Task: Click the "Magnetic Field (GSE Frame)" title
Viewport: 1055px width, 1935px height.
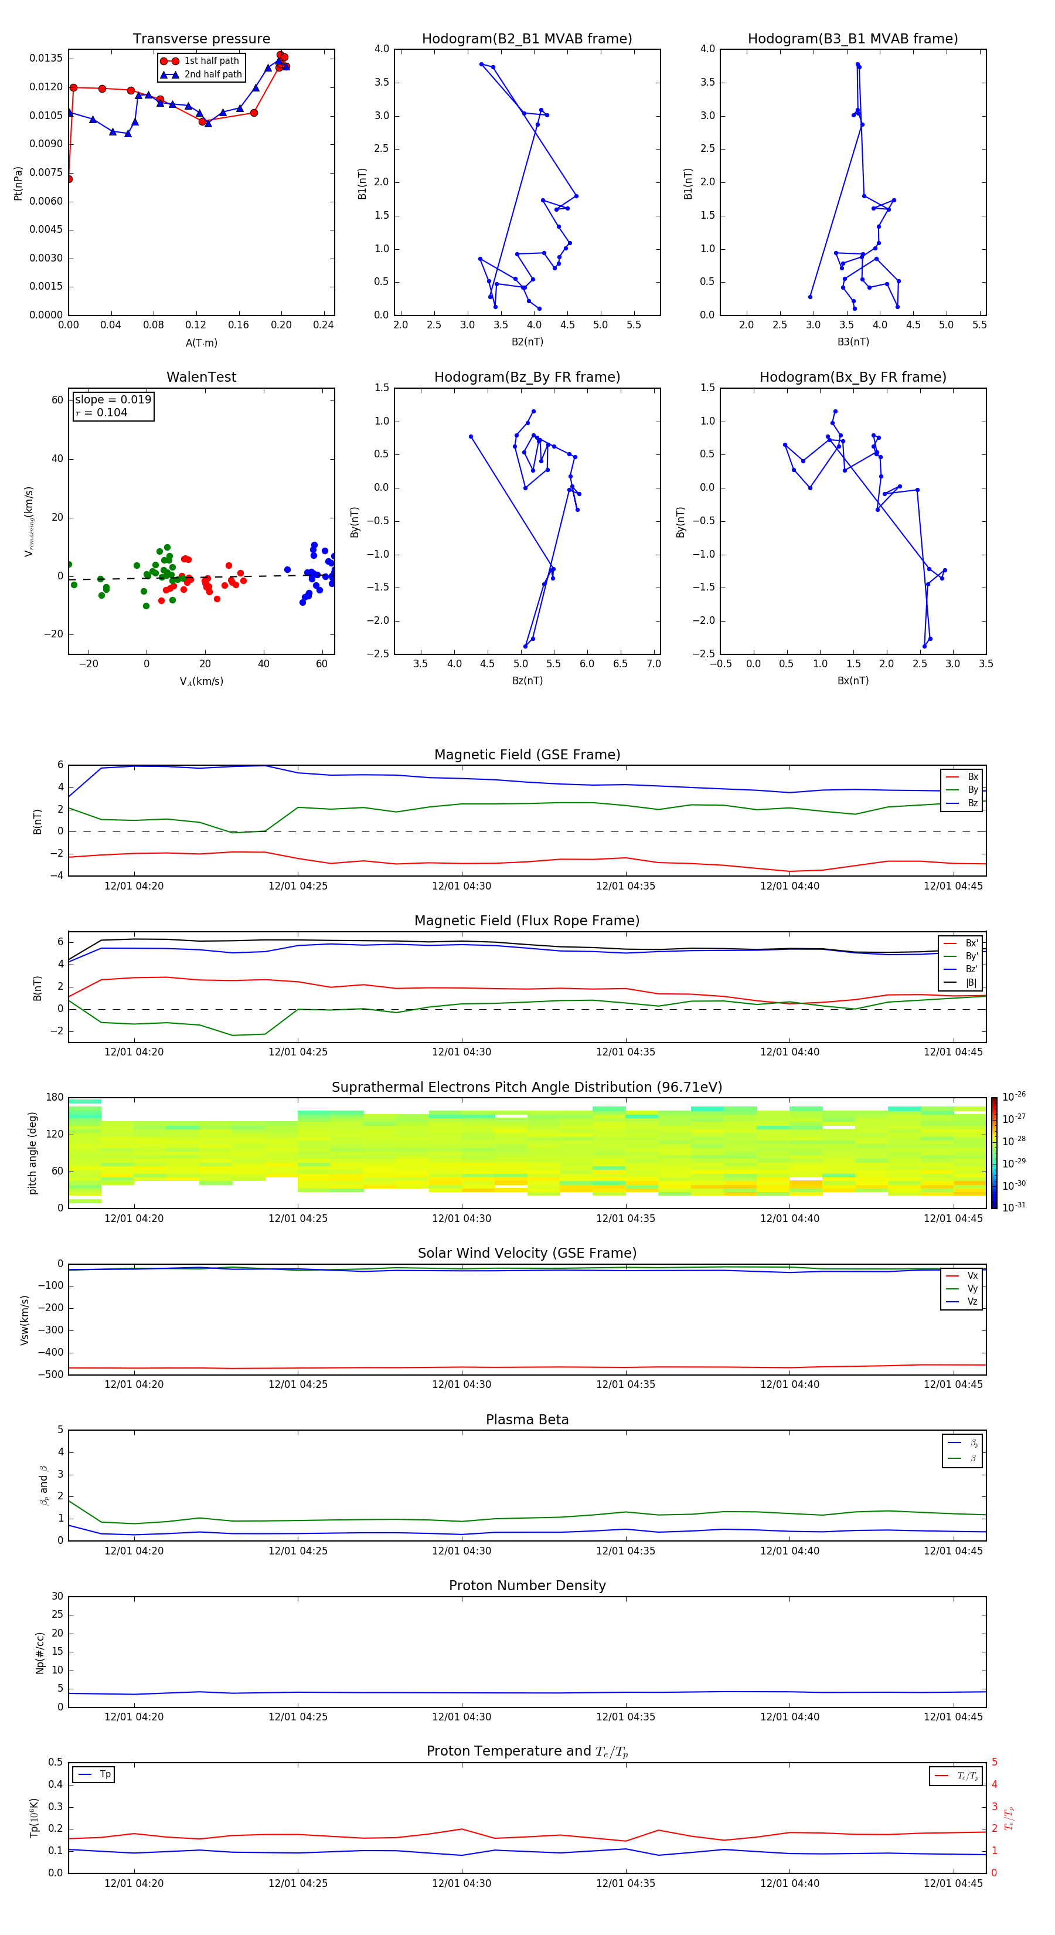Action: pos(527,755)
